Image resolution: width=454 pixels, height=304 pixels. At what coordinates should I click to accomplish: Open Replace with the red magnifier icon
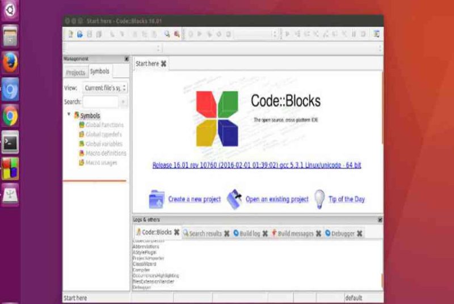point(176,34)
